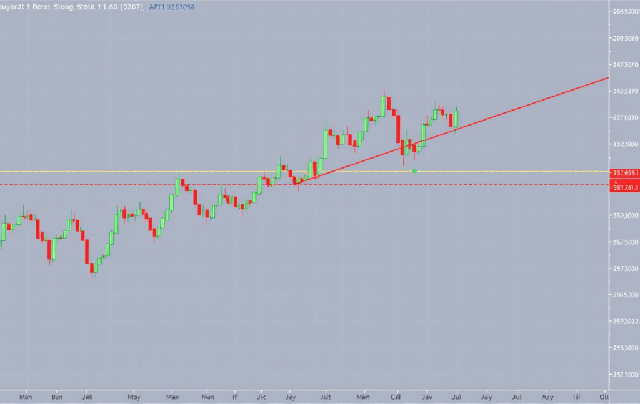Click the 'May' label on the time axis
The width and height of the screenshot is (640, 404).
point(134,397)
